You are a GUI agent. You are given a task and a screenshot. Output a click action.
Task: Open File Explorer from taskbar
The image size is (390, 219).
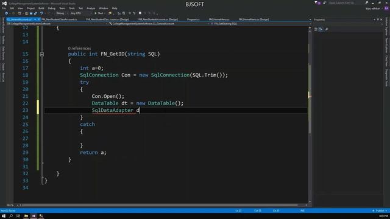(x=26, y=216)
